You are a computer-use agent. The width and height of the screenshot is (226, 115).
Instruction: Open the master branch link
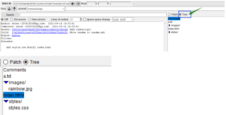[16, 35]
